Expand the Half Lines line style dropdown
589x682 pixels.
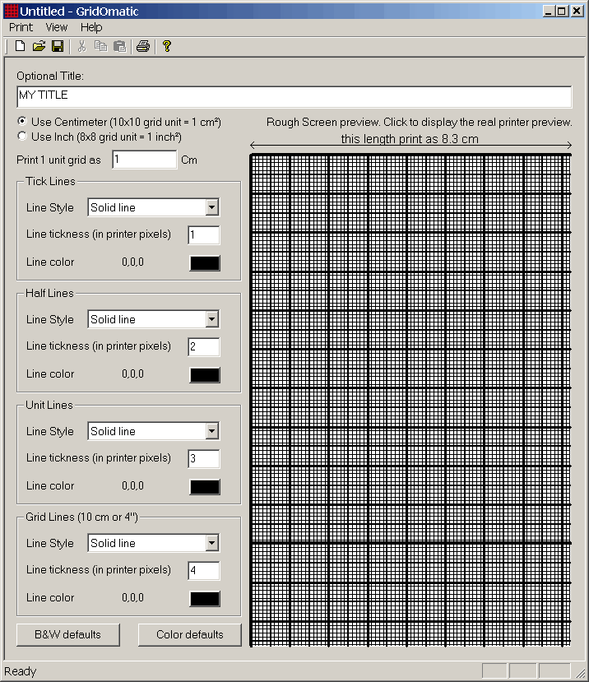coord(211,319)
